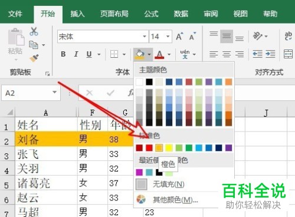
Task: Confirm entry with checkmark icon
Action: point(110,93)
